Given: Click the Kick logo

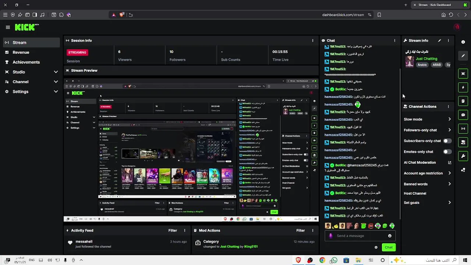Looking at the screenshot, I should pyautogui.click(x=26, y=27).
